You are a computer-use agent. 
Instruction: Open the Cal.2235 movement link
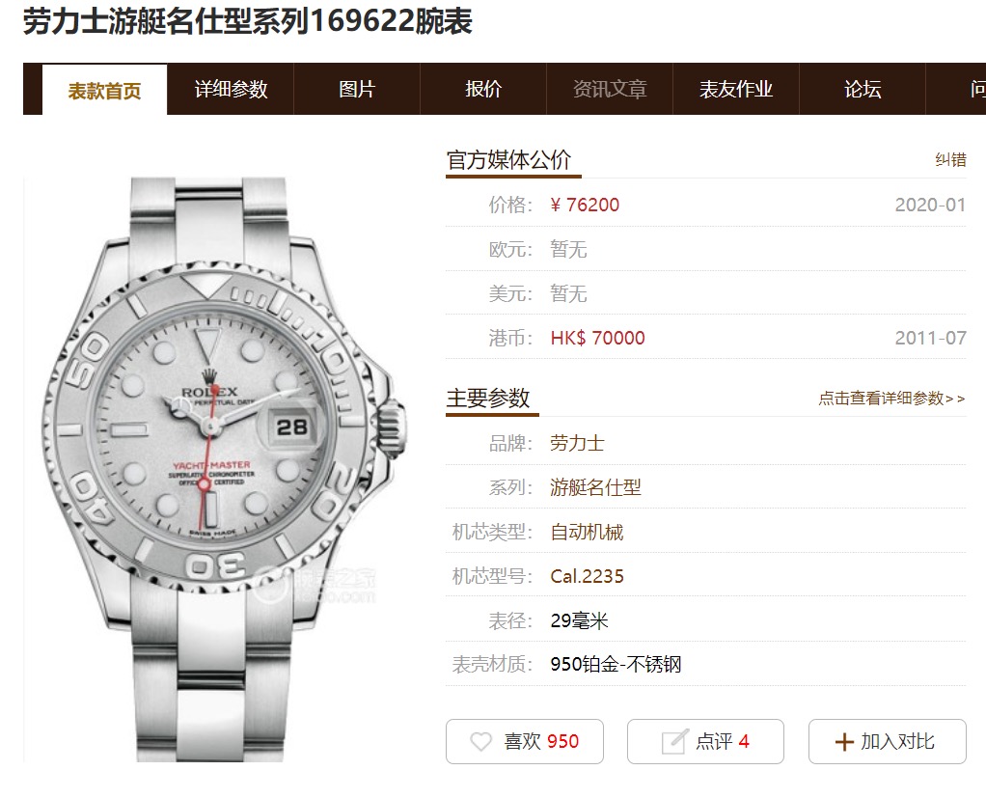pos(587,576)
